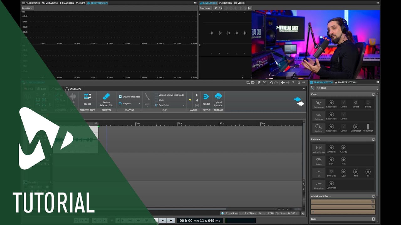Toggle DeHummer 60 Hz power button
Image resolution: width=401 pixels, height=225 pixels.
(368, 102)
